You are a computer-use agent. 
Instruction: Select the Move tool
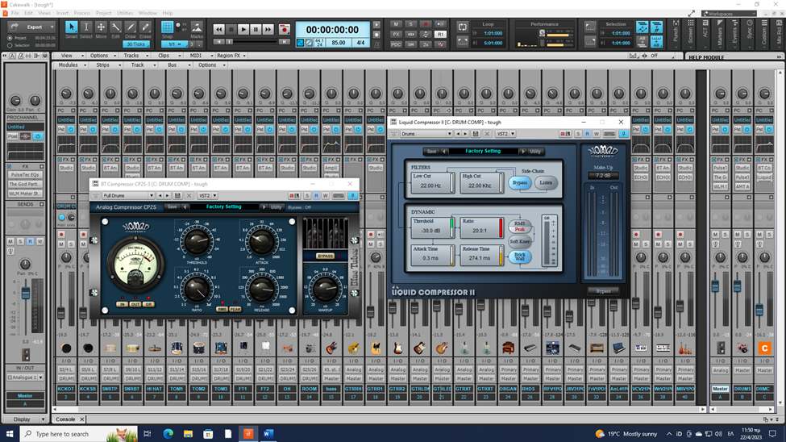(101, 29)
